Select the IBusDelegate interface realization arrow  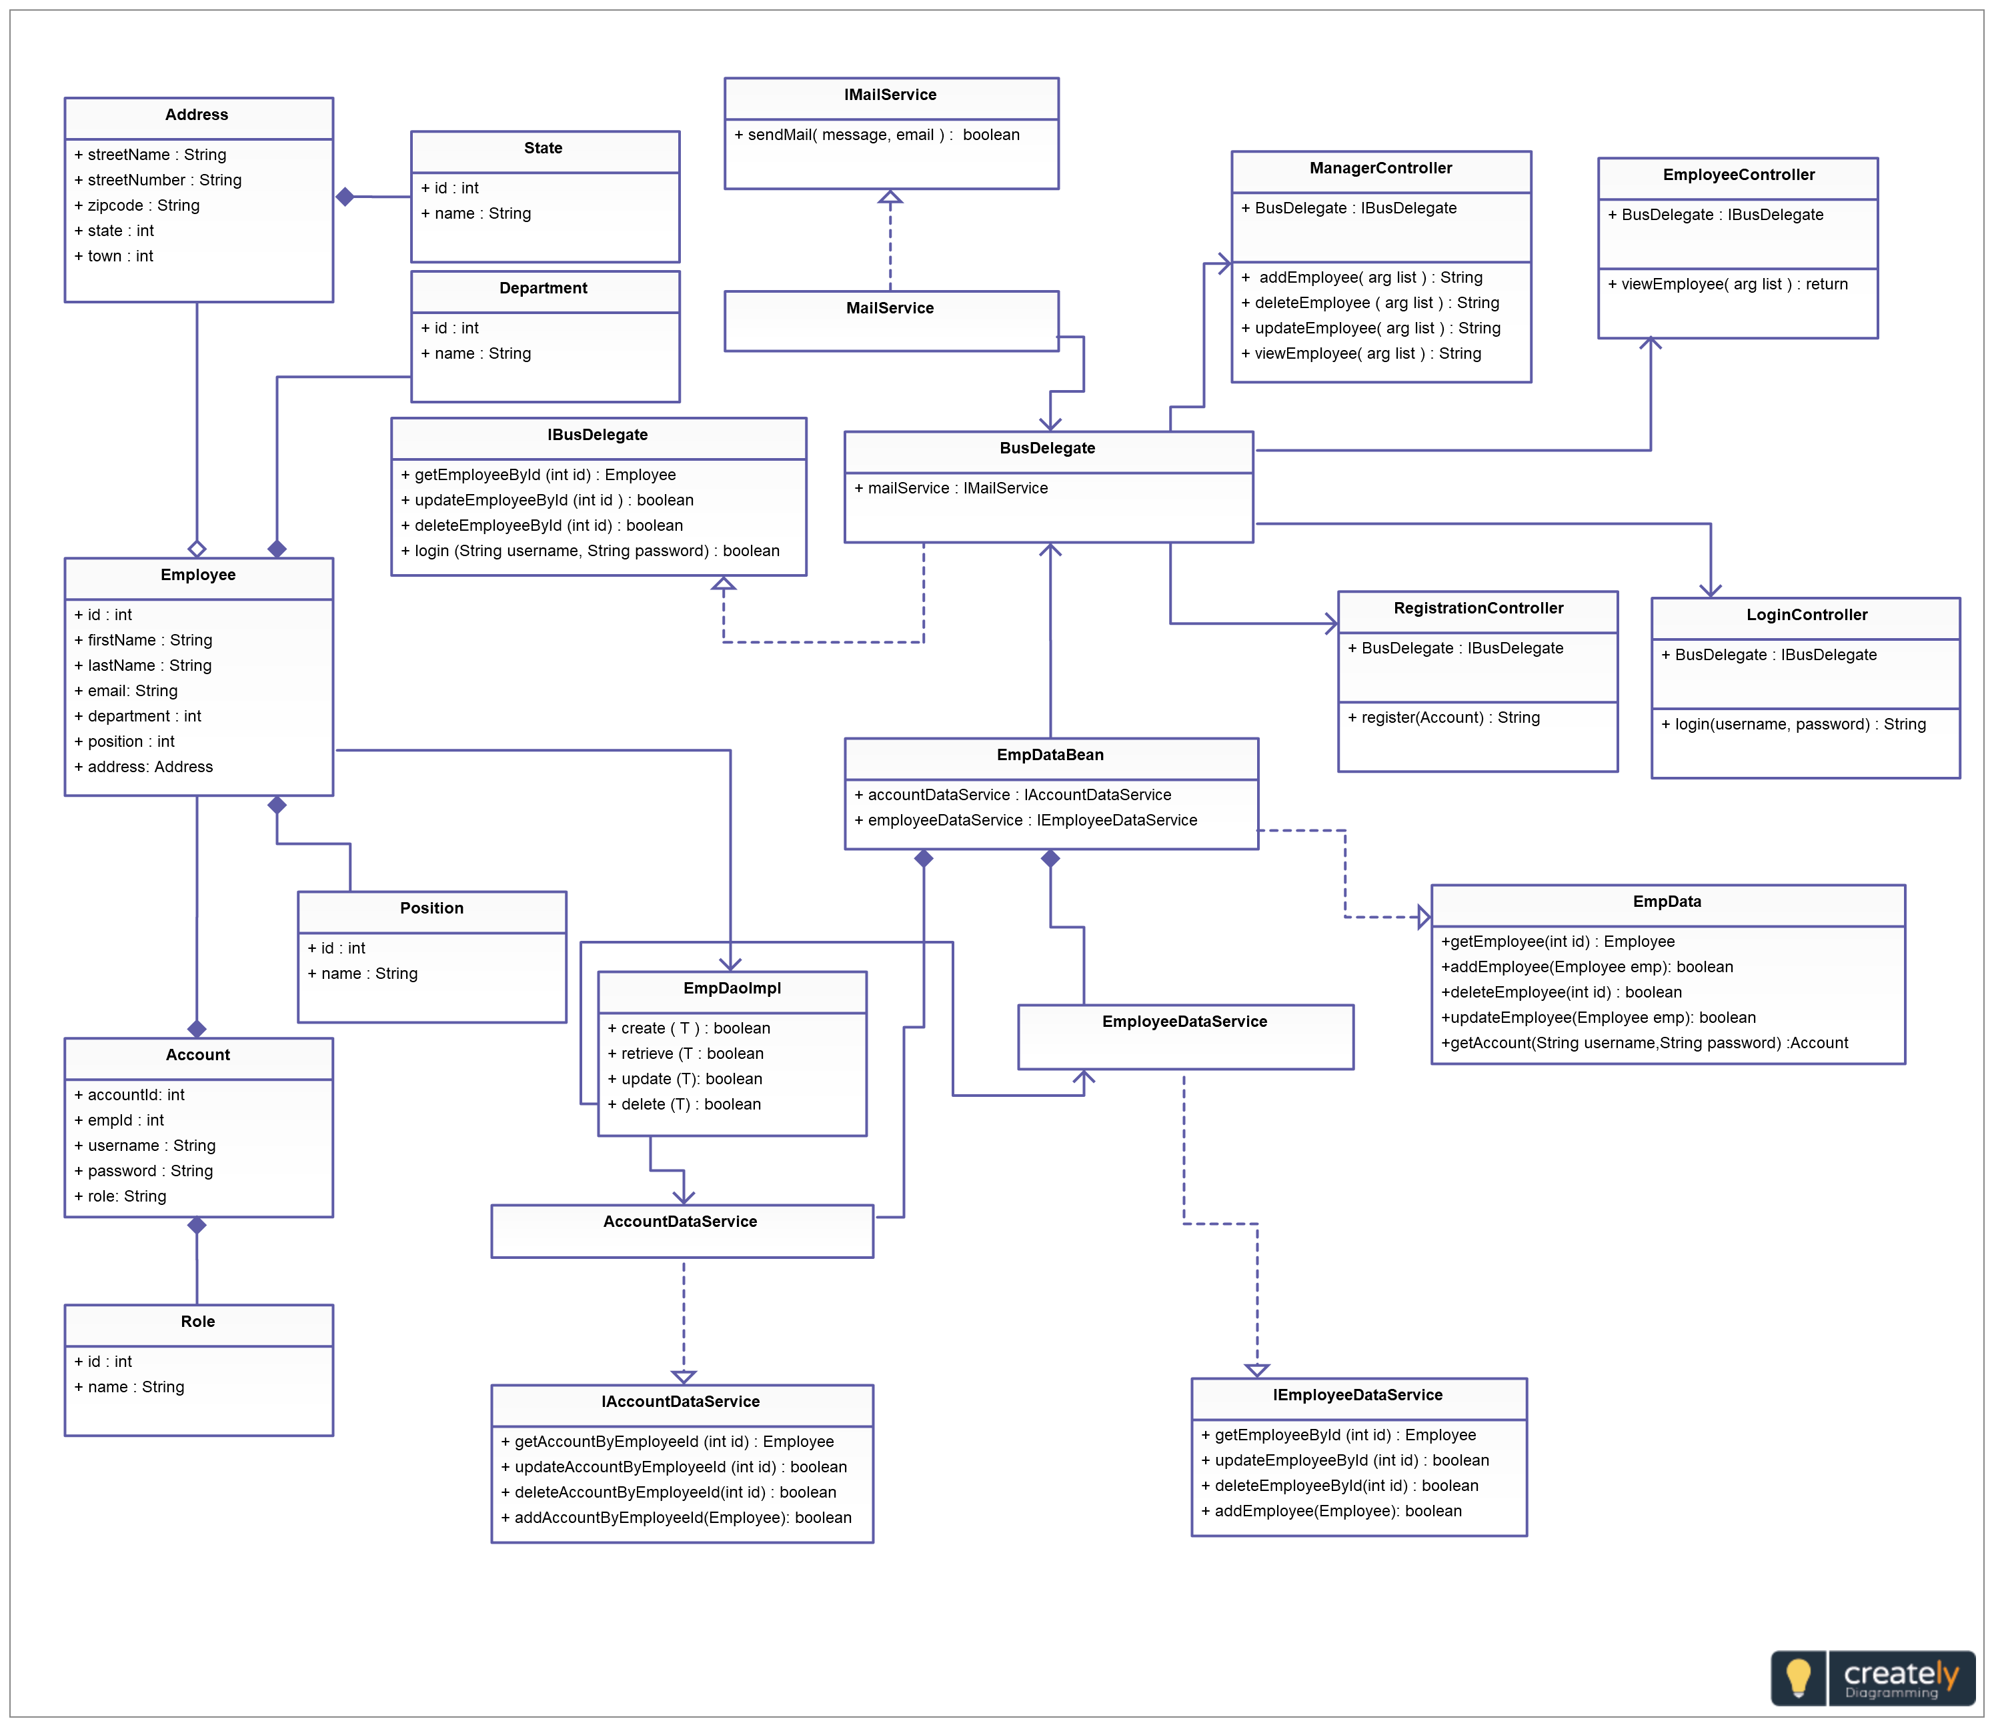721,590
